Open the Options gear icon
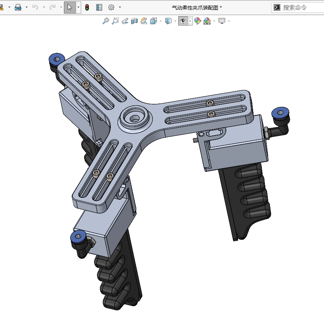 click(x=111, y=7)
